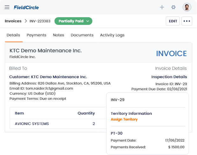Click the PT-30 payment entry

tap(116, 133)
